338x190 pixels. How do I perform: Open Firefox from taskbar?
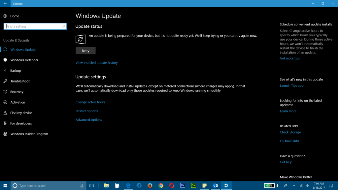click(x=150, y=185)
